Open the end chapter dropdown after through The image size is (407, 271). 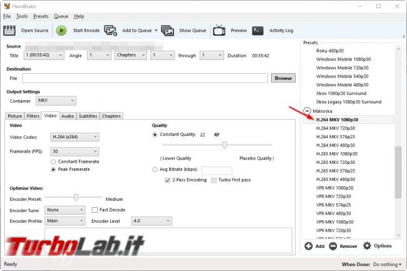(x=212, y=55)
